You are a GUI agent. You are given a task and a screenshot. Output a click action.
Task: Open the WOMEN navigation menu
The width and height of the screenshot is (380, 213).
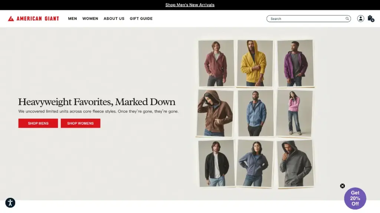click(90, 18)
